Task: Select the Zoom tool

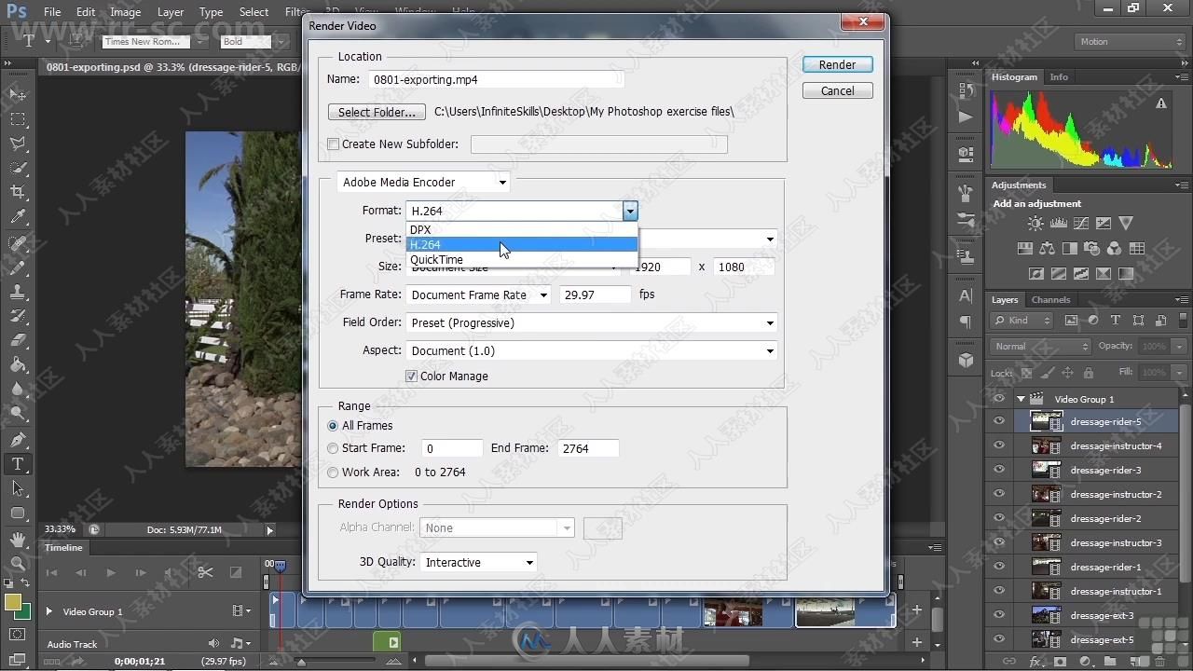Action: (18, 563)
